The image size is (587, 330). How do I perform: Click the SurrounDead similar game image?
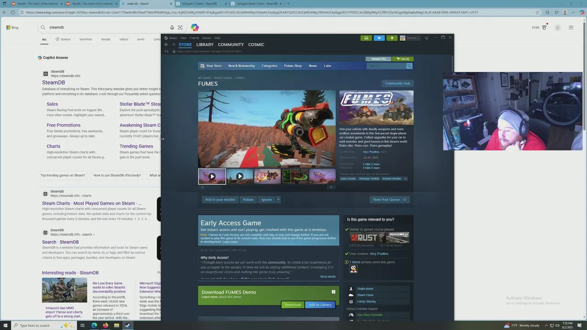tap(394, 237)
